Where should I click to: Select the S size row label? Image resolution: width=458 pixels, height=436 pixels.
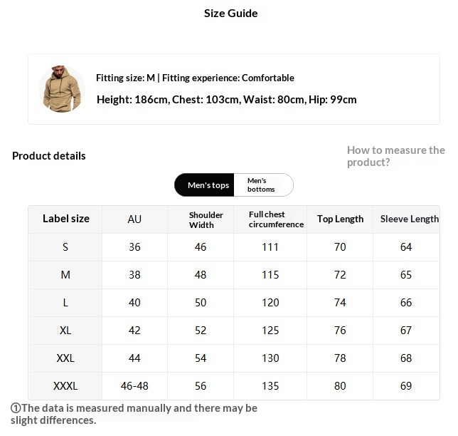click(x=65, y=247)
